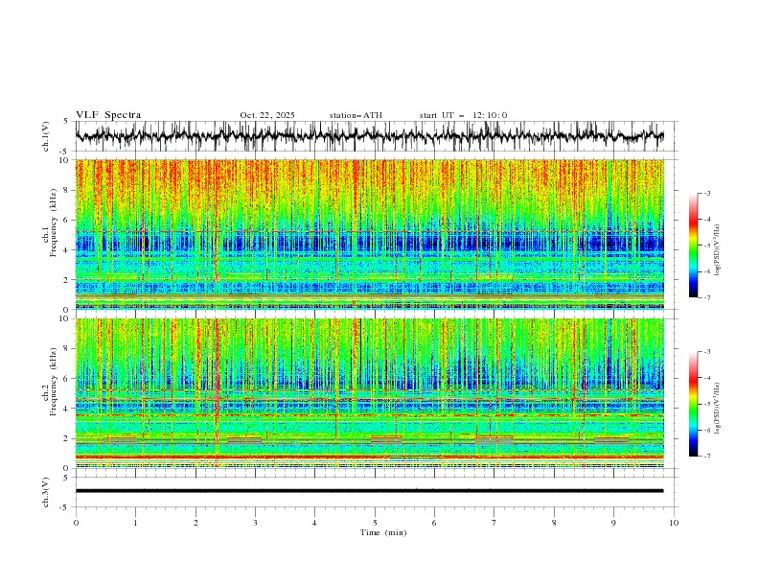Screen dimensions: 759x587
Task: Select the date 'Oct. 22, 2025'
Action: click(x=267, y=115)
